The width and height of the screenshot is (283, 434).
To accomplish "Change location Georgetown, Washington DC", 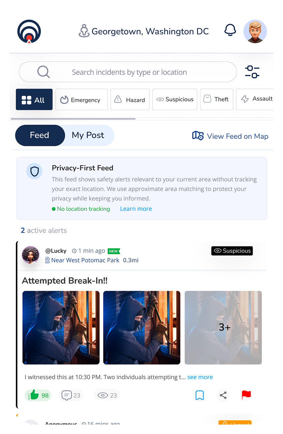I will coord(144,31).
